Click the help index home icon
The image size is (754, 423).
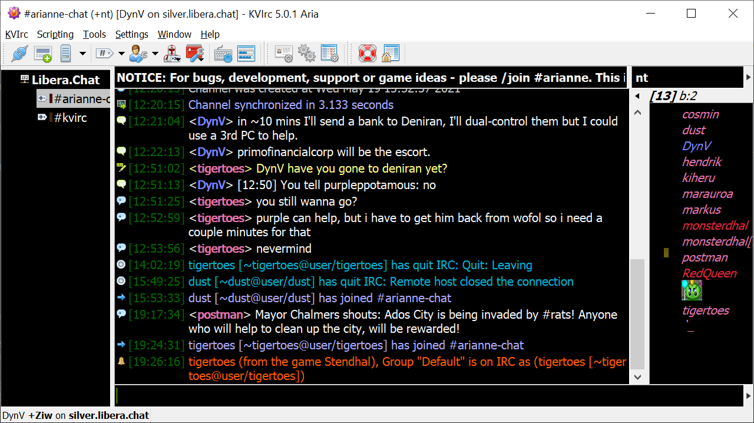point(391,54)
